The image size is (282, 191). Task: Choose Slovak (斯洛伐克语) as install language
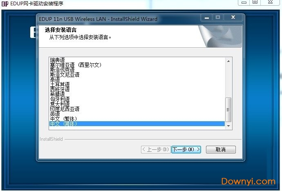click(62, 70)
